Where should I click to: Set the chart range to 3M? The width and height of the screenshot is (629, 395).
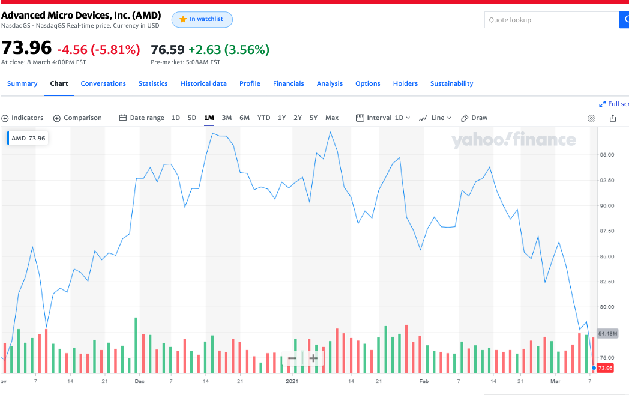[227, 118]
